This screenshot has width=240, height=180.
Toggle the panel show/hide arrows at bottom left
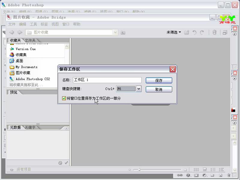tap(12, 169)
